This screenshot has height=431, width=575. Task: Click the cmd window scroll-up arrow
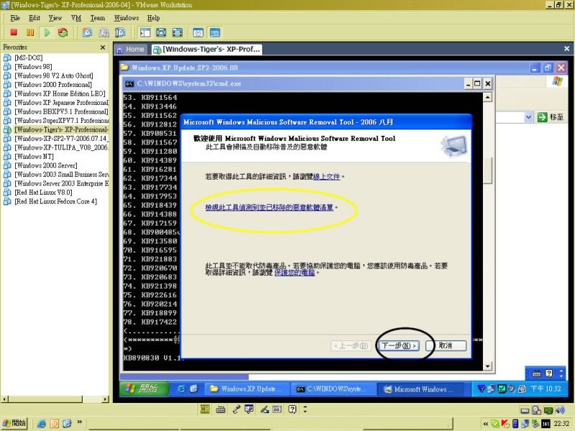click(x=487, y=97)
